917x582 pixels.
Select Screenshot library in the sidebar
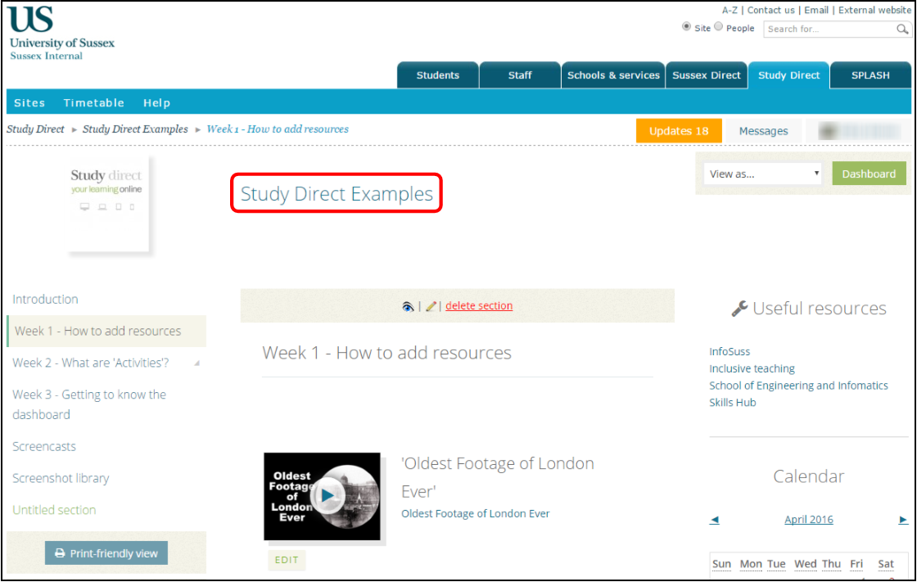coord(61,479)
